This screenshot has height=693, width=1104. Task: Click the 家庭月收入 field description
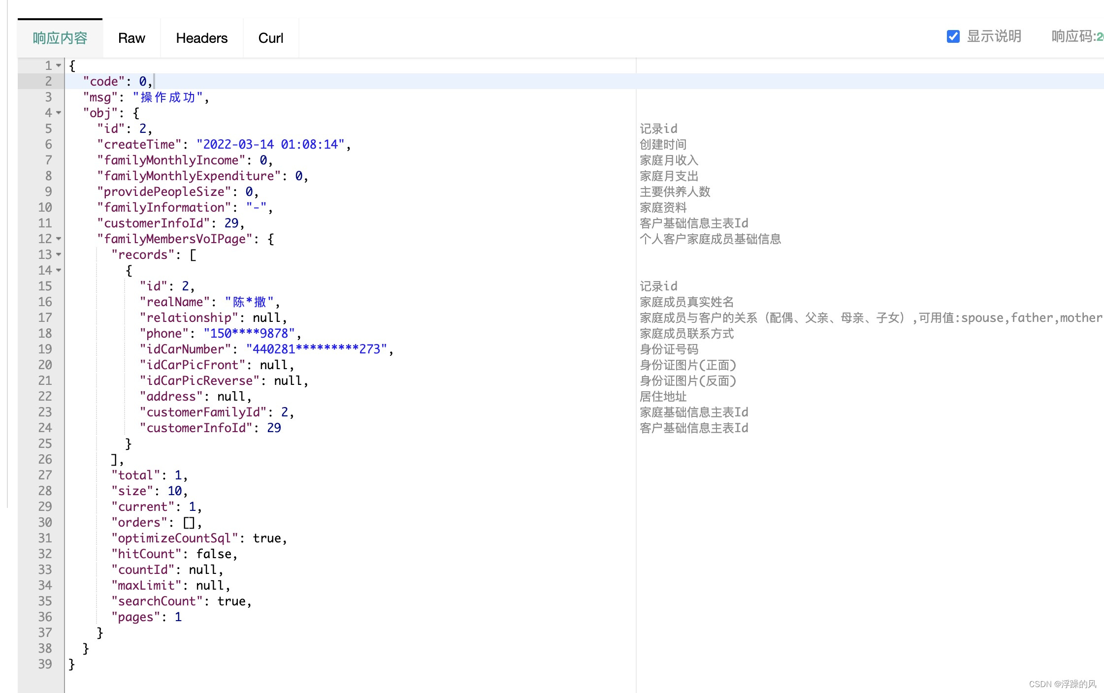point(669,160)
